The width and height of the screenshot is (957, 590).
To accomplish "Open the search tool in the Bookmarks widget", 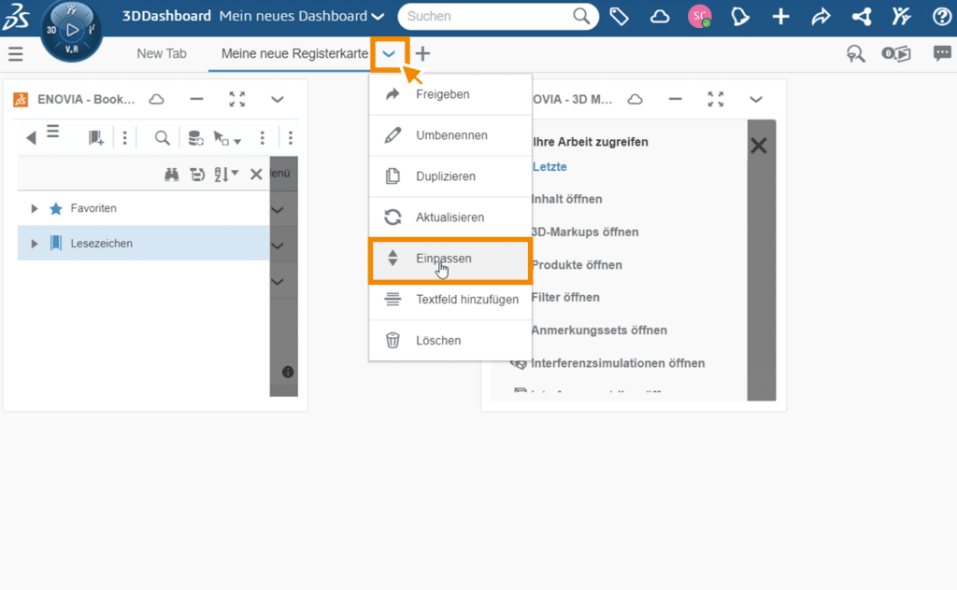I will (162, 137).
